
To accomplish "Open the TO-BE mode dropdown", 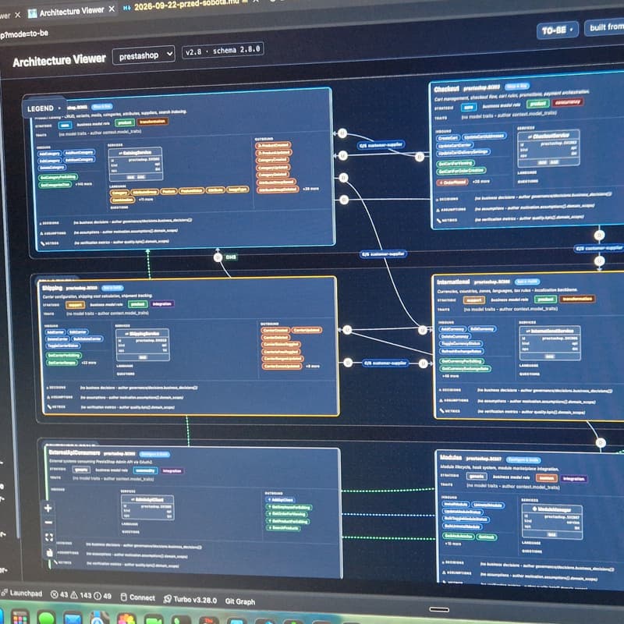I will point(558,30).
